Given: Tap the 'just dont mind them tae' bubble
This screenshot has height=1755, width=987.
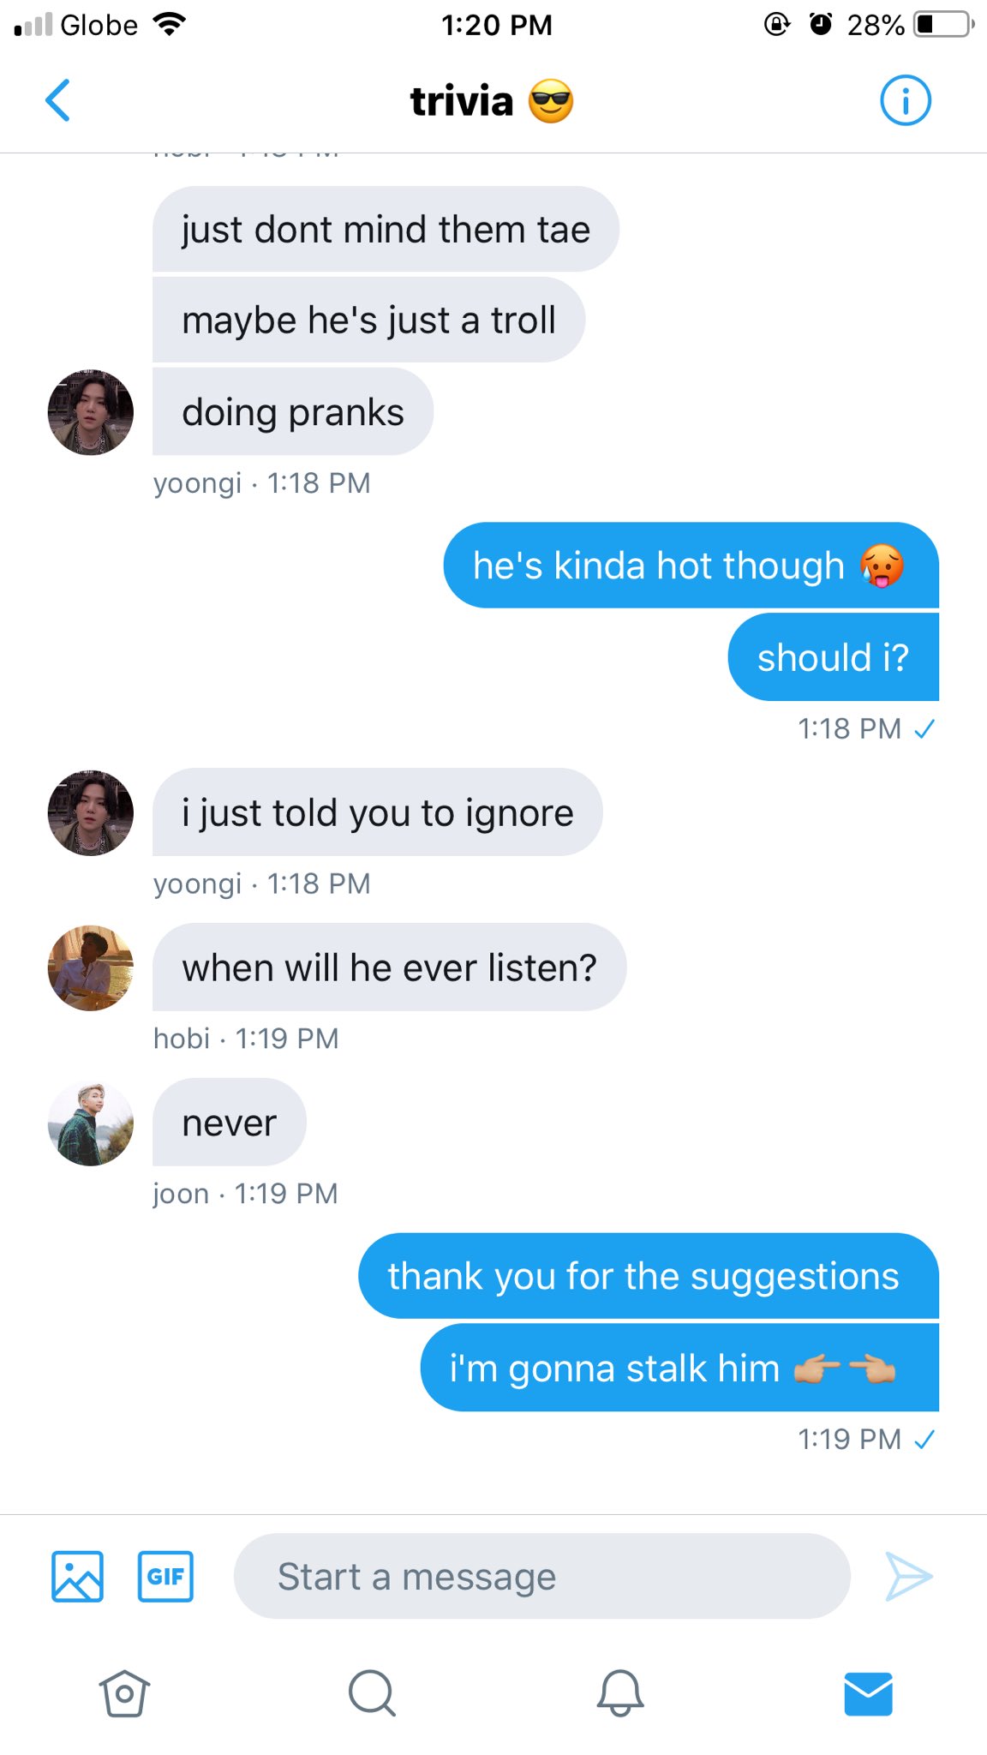Looking at the screenshot, I should coord(386,229).
